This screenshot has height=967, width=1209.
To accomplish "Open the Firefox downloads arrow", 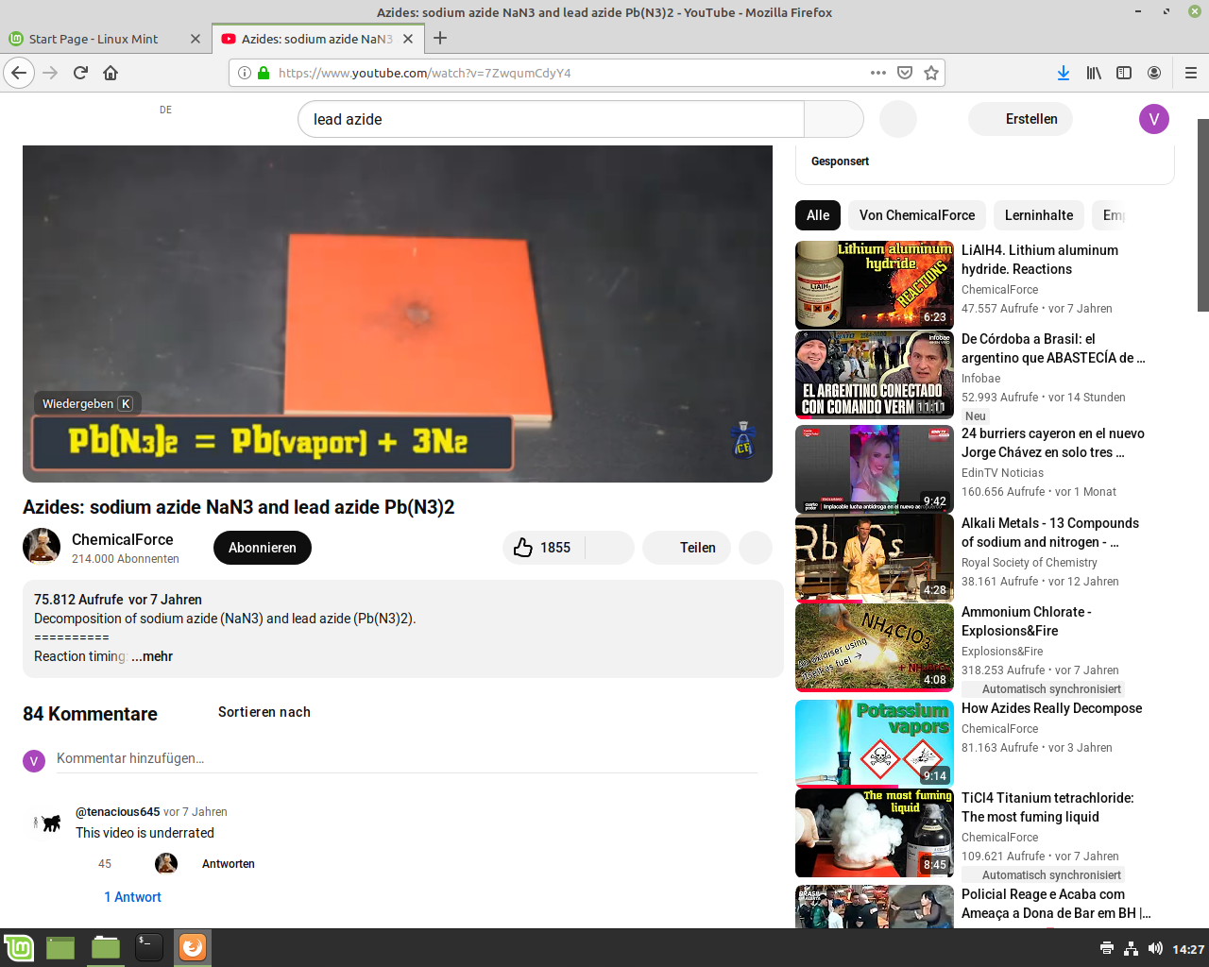I will click(1064, 73).
